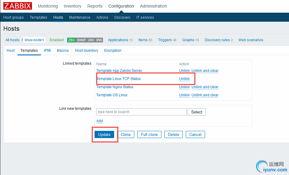Open Graphs 15 link
Viewport: 289px width, 175px height.
pos(191,40)
